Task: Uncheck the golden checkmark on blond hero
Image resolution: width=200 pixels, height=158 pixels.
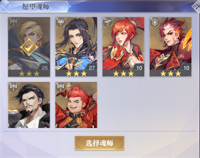Action: pos(29,47)
